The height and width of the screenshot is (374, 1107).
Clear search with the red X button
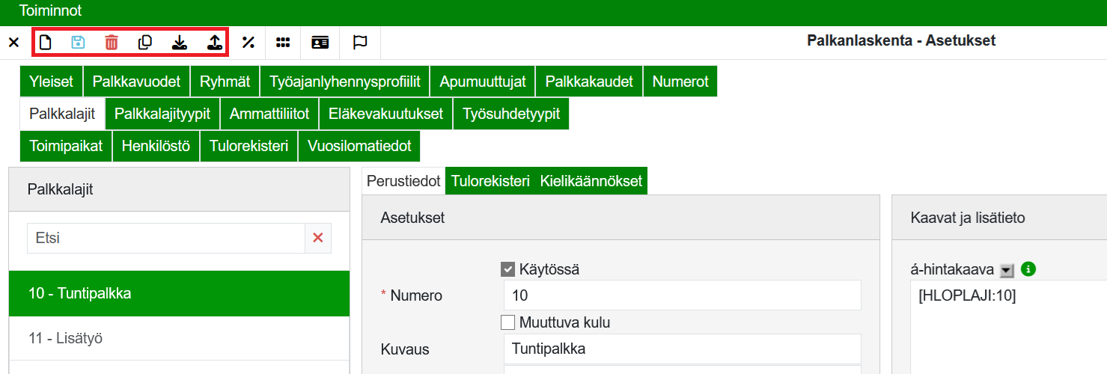(x=317, y=238)
